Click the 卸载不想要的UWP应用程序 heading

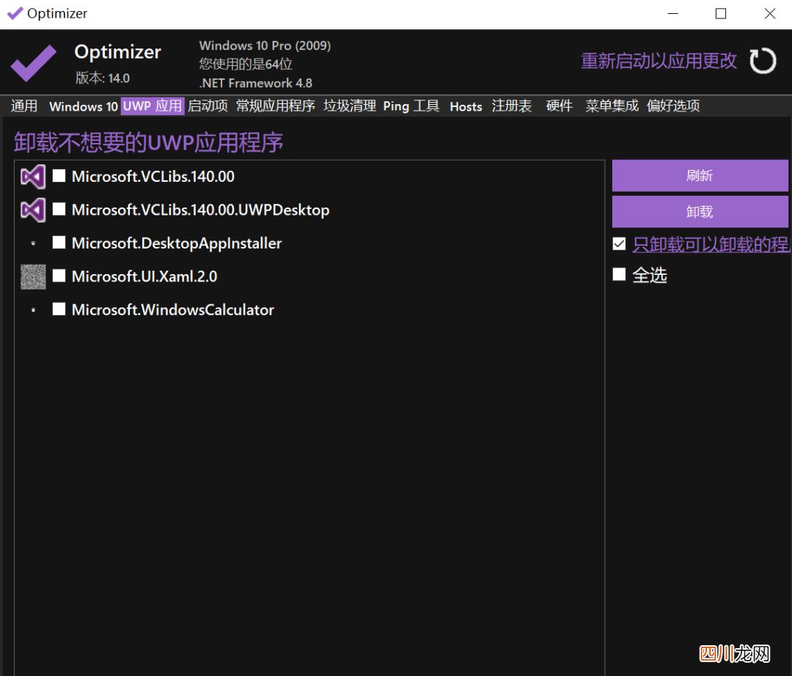(x=148, y=142)
